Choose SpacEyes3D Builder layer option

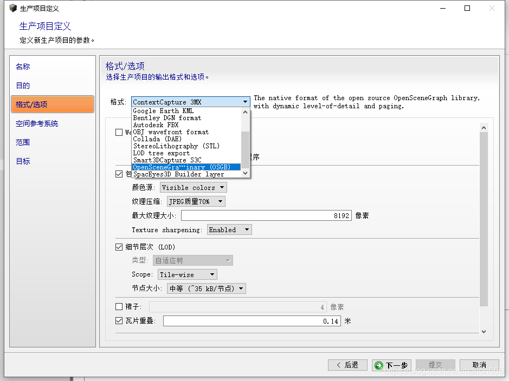point(186,174)
